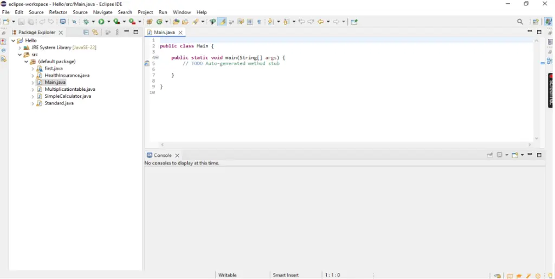The width and height of the screenshot is (555, 279).
Task: Minimize the Package Explorer panel
Action: point(126,32)
